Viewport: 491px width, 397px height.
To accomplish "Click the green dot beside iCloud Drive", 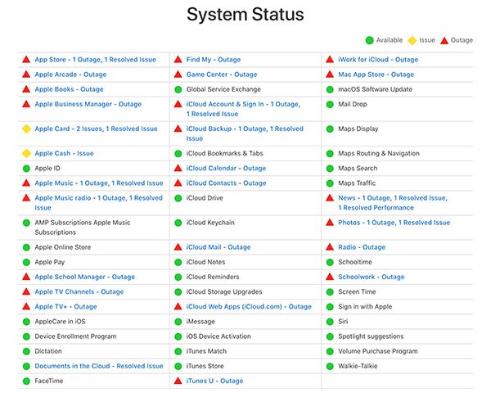I will click(x=178, y=198).
